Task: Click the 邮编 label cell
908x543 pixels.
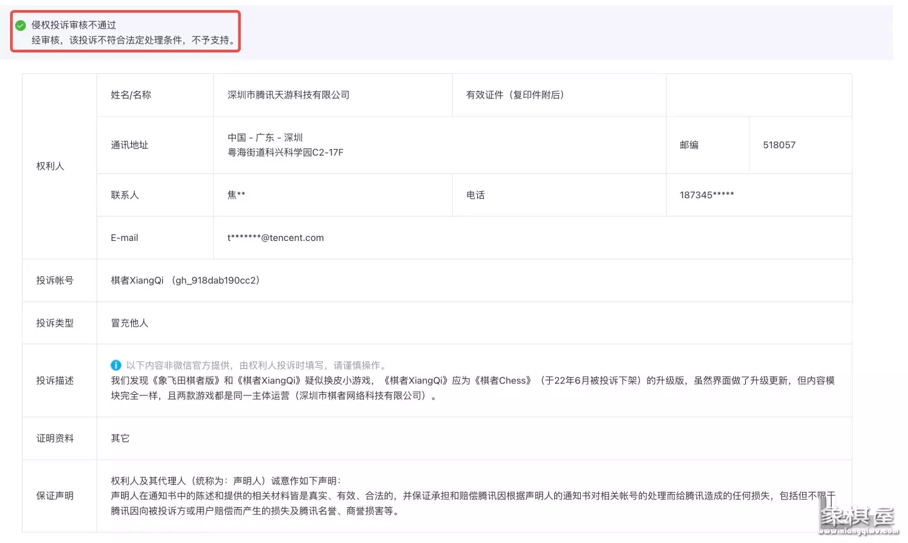Action: pyautogui.click(x=689, y=144)
